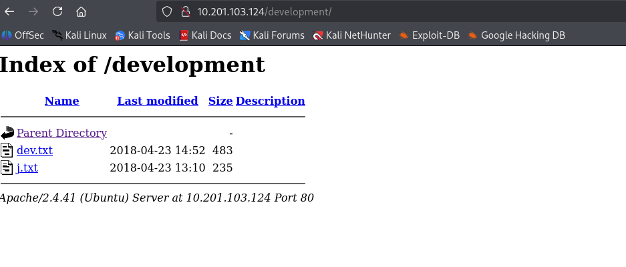Viewport: 626px width, 267px height.
Task: Click the forward navigation arrow
Action: [x=33, y=11]
